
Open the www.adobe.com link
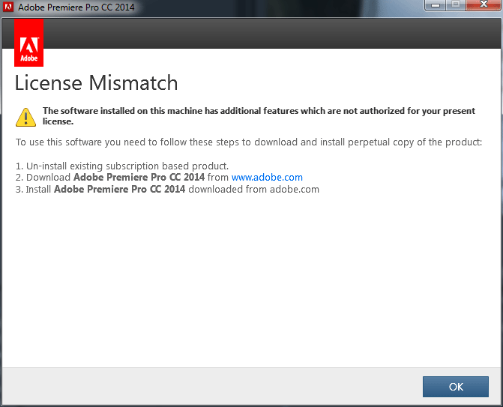267,178
